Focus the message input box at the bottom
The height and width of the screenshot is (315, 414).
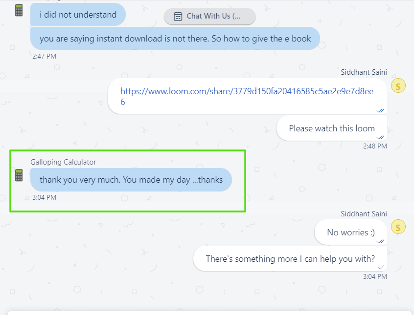pos(209,313)
